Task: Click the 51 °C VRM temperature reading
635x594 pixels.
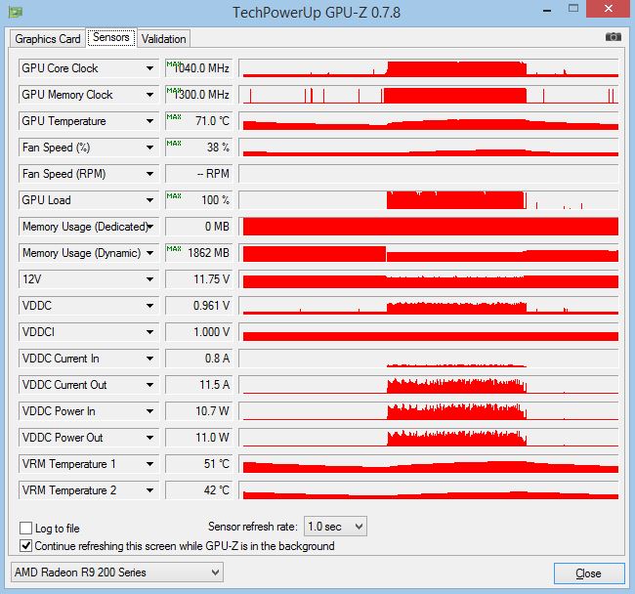Action: [x=199, y=464]
